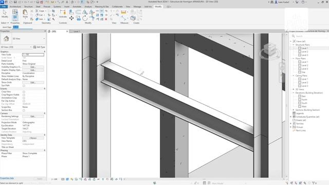This screenshot has height=185, width=329.
Task: Select the Move tool
Action: pyautogui.click(x=71, y=18)
